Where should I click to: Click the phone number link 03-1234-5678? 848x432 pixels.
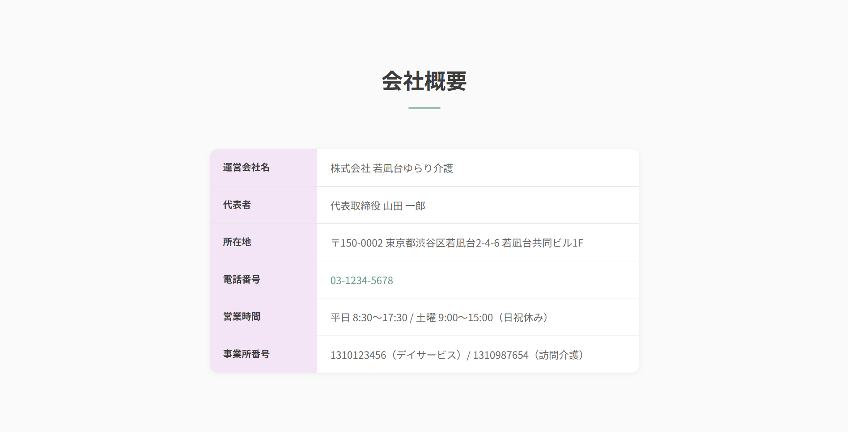[x=361, y=281]
